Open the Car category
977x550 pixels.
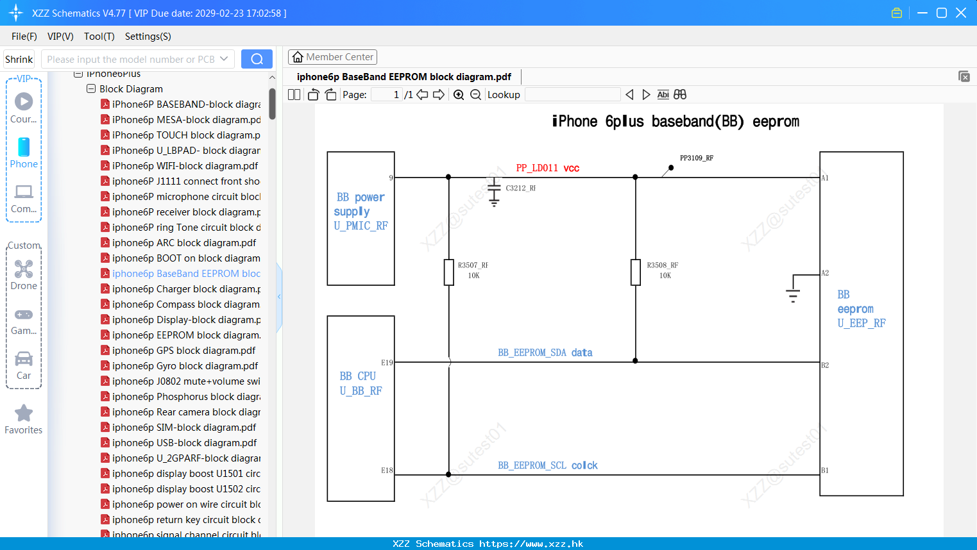click(24, 365)
